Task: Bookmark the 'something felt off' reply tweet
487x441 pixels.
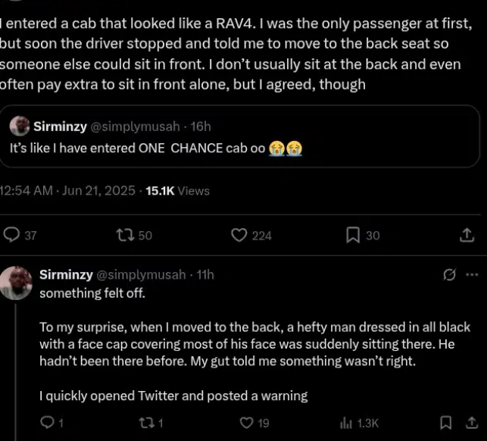Action: coord(446,423)
